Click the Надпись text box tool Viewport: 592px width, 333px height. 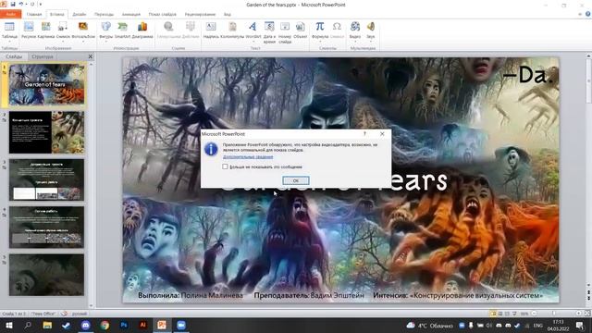point(211,30)
